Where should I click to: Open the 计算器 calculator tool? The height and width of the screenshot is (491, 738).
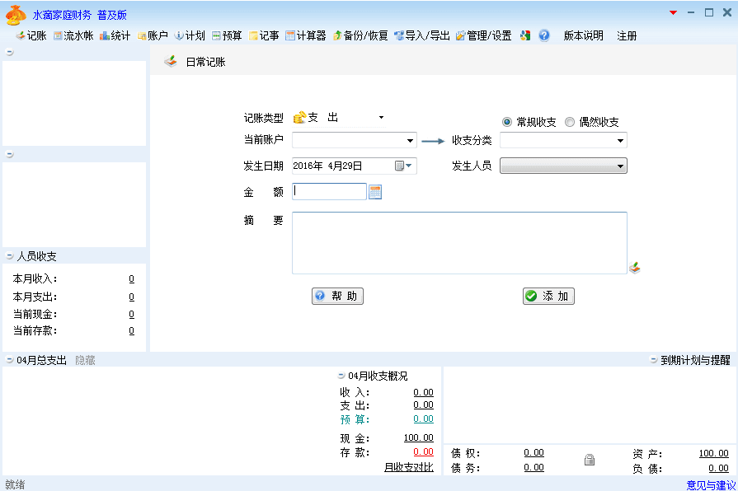coord(305,35)
